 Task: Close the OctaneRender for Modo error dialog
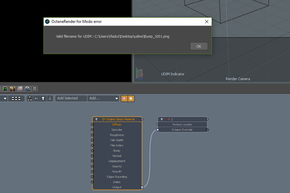(x=206, y=22)
